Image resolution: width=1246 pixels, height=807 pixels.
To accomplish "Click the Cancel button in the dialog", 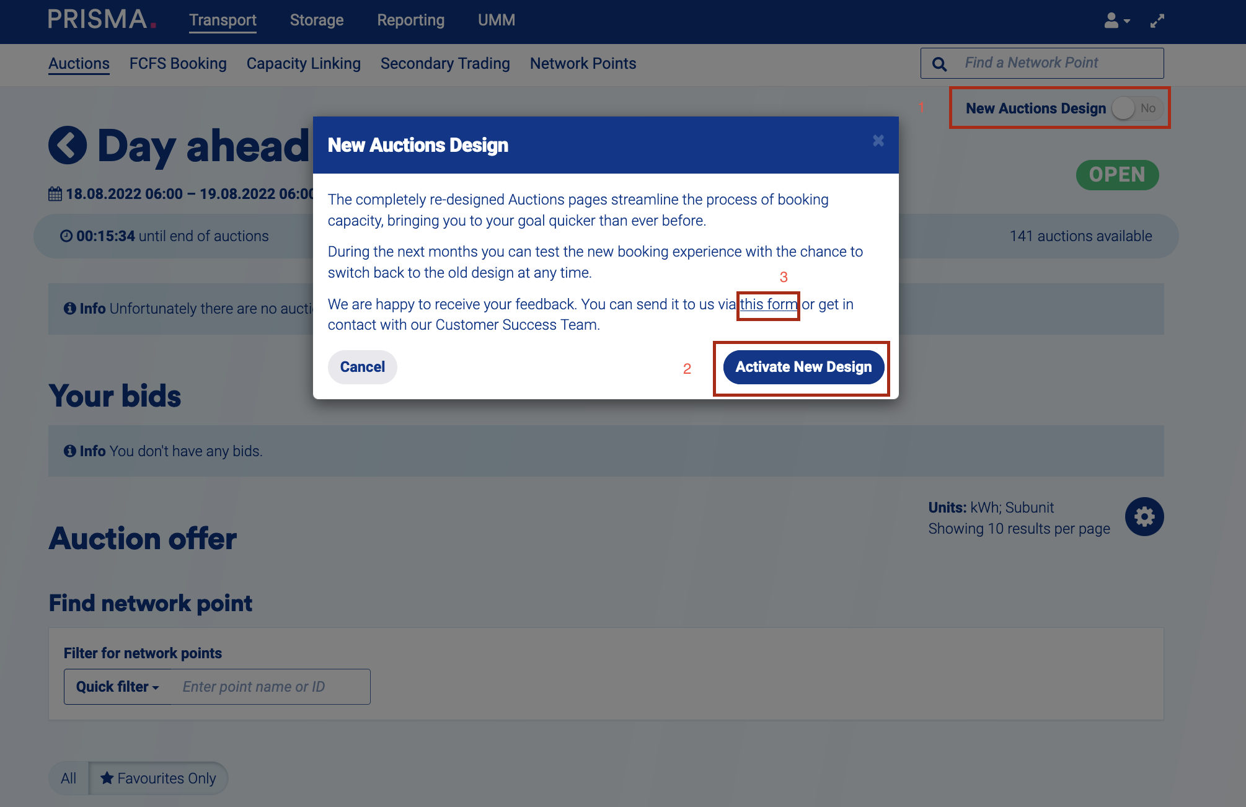I will (362, 367).
